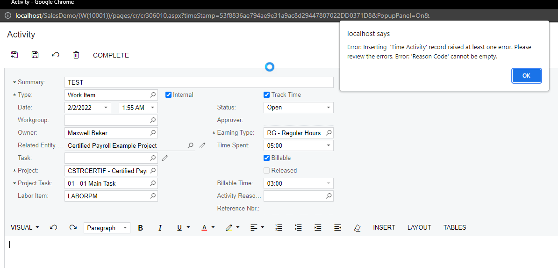The width and height of the screenshot is (558, 268).
Task: Click the site info icon in address bar
Action: pyautogui.click(x=8, y=16)
